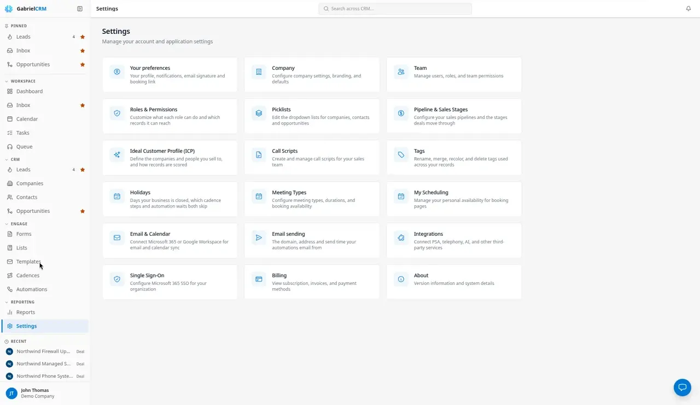Click the sparkle icon on Ideal Customer Profile

pyautogui.click(x=117, y=154)
